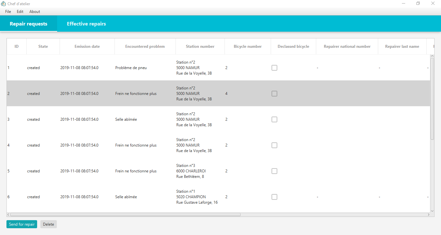441x235 pixels.
Task: Click the Send for repair button
Action: click(22, 224)
